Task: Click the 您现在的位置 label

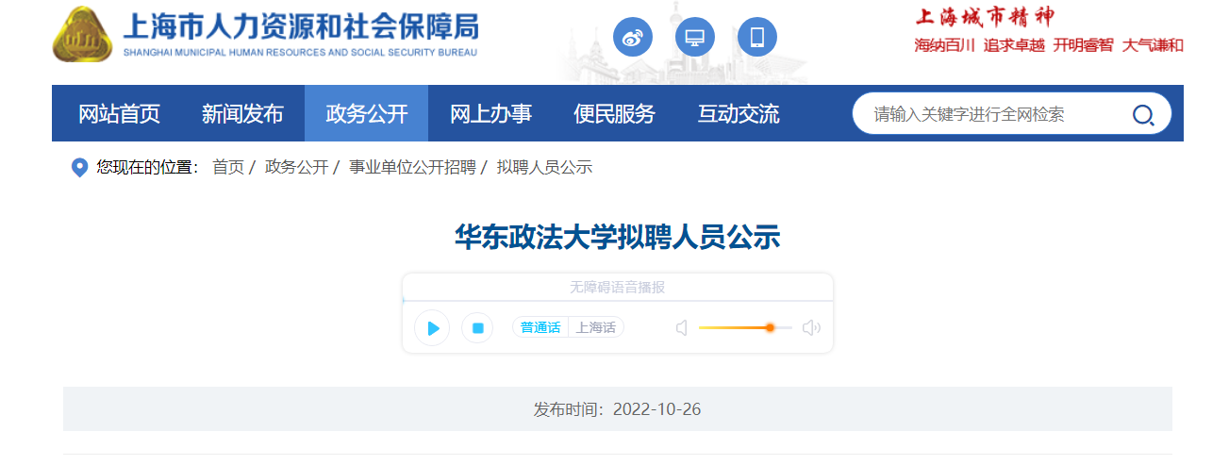Action: [148, 168]
